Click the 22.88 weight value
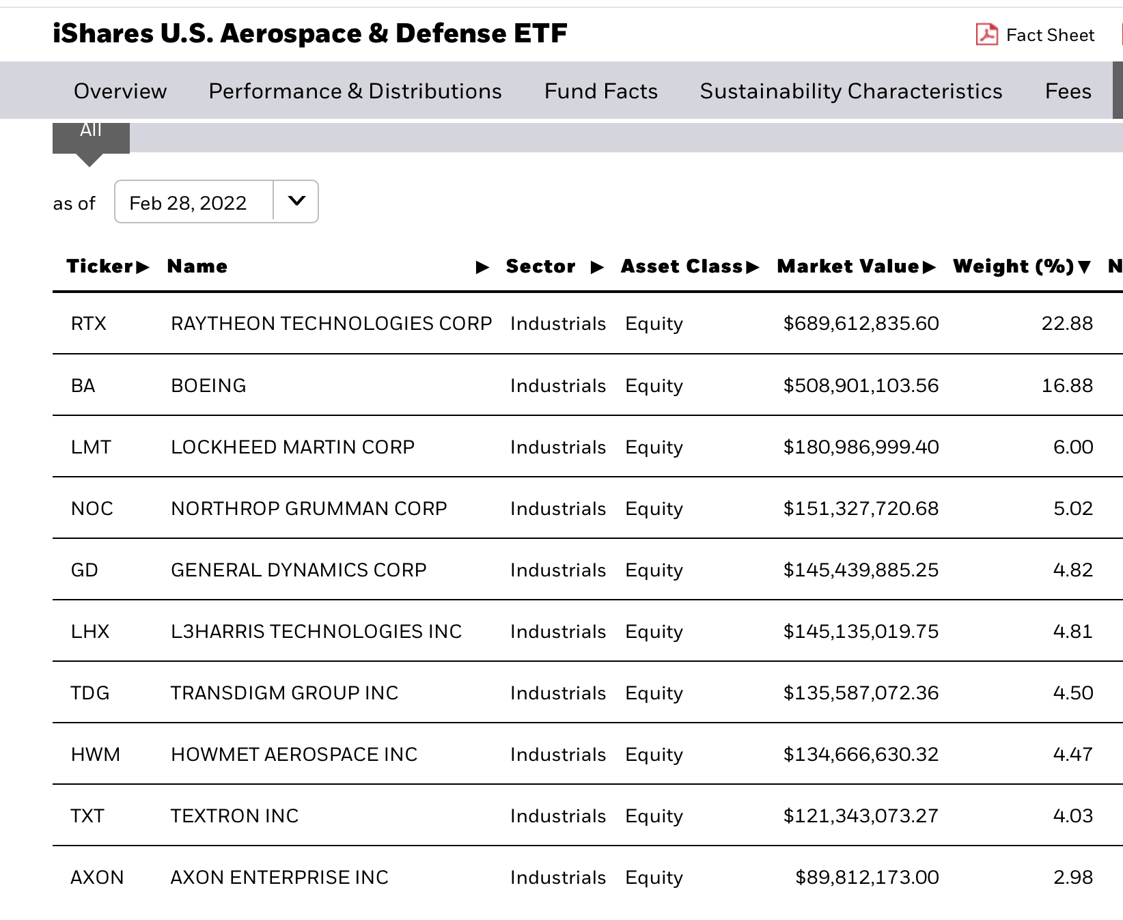Viewport: 1123px width, 920px height. 1067,323
